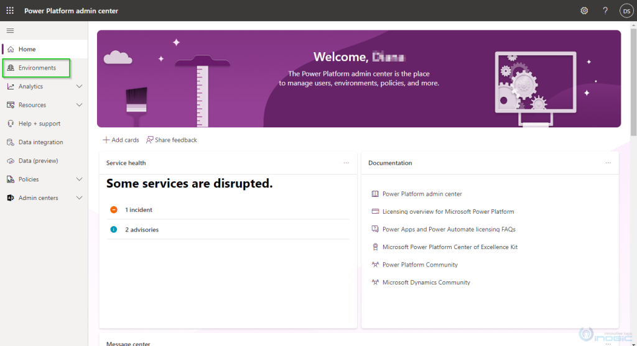
Task: Open the DS account profile avatar
Action: pos(626,11)
